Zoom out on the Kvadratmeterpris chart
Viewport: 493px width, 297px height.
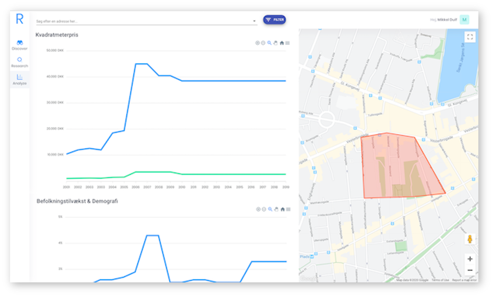pyautogui.click(x=263, y=43)
